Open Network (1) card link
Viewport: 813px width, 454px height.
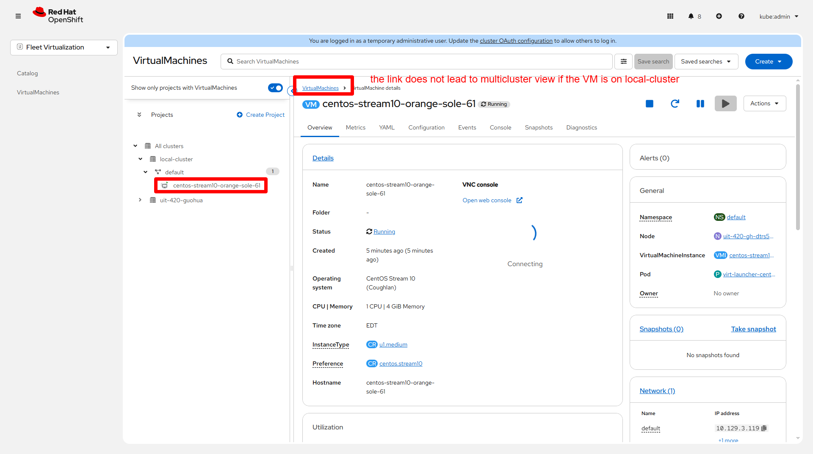658,391
